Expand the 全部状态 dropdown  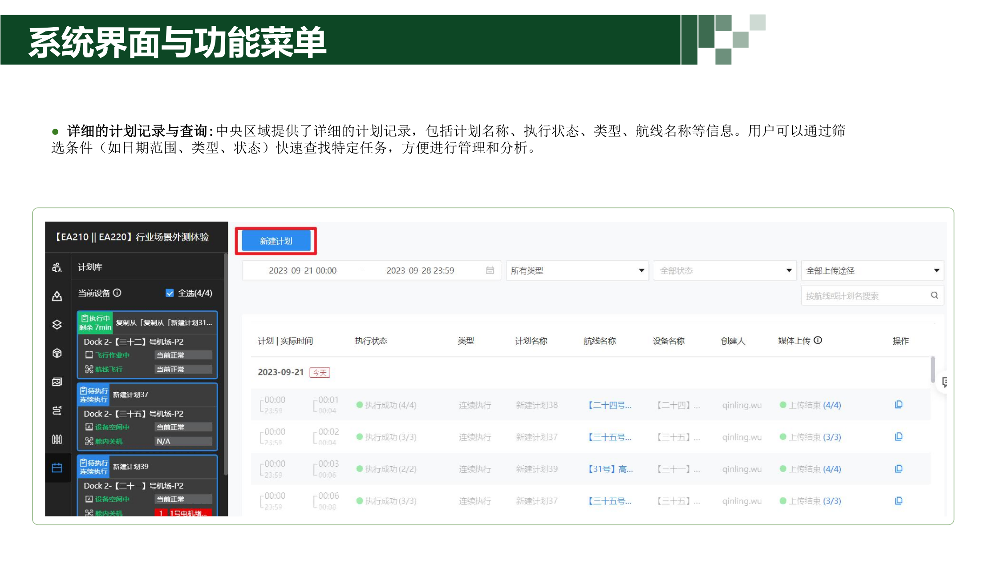[x=724, y=271]
